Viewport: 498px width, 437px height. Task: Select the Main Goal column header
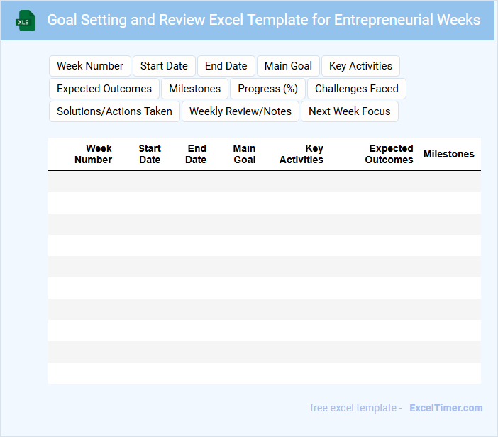(245, 154)
